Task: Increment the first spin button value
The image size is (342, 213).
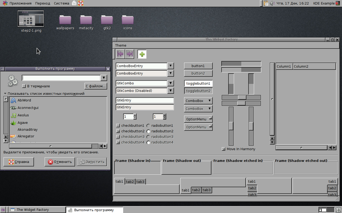Action: click(135, 115)
